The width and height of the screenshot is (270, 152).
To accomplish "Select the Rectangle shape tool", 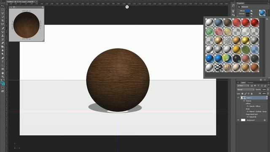I will [3, 69].
